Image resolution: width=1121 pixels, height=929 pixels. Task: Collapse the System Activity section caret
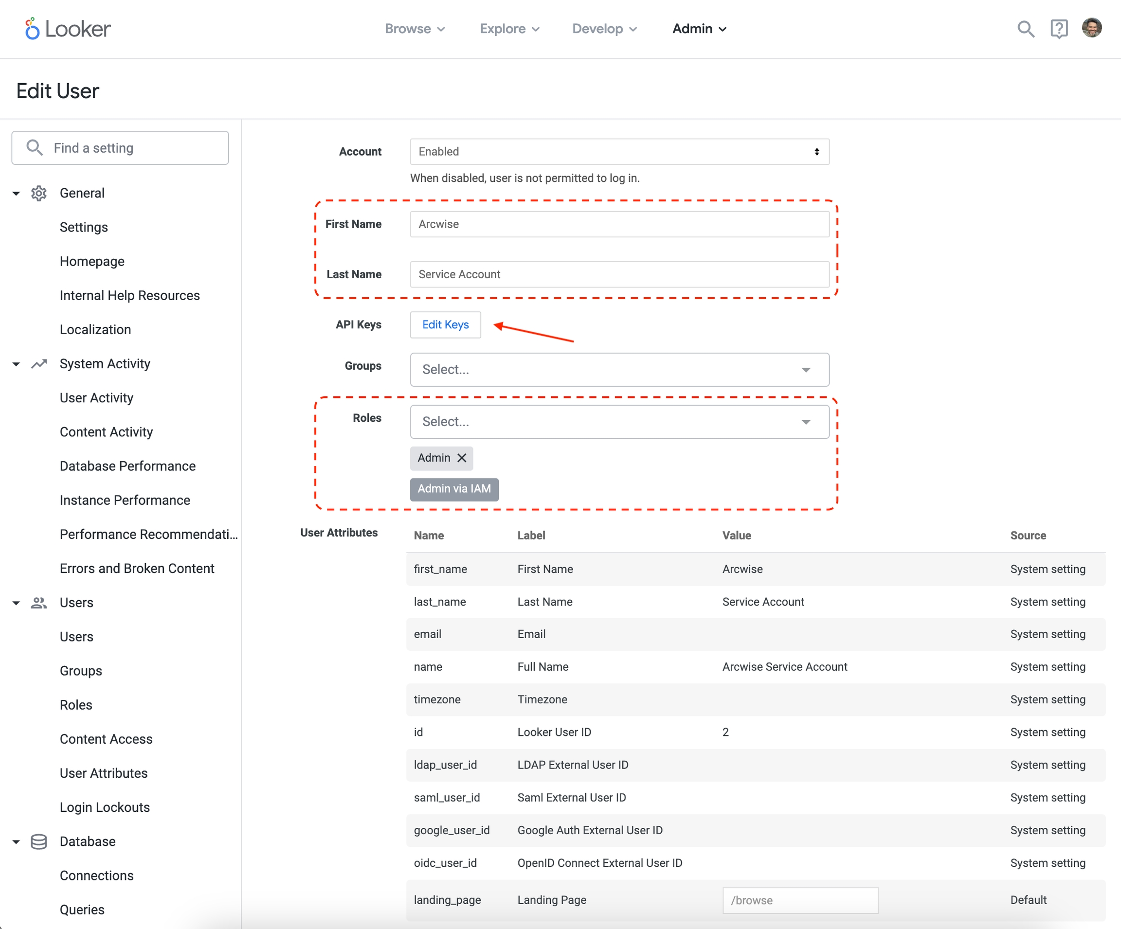click(x=16, y=364)
